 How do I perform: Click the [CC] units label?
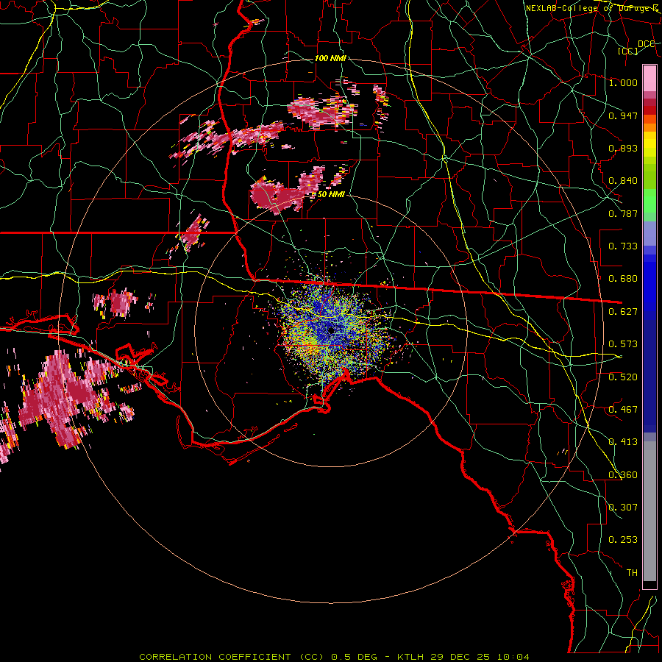tap(628, 51)
